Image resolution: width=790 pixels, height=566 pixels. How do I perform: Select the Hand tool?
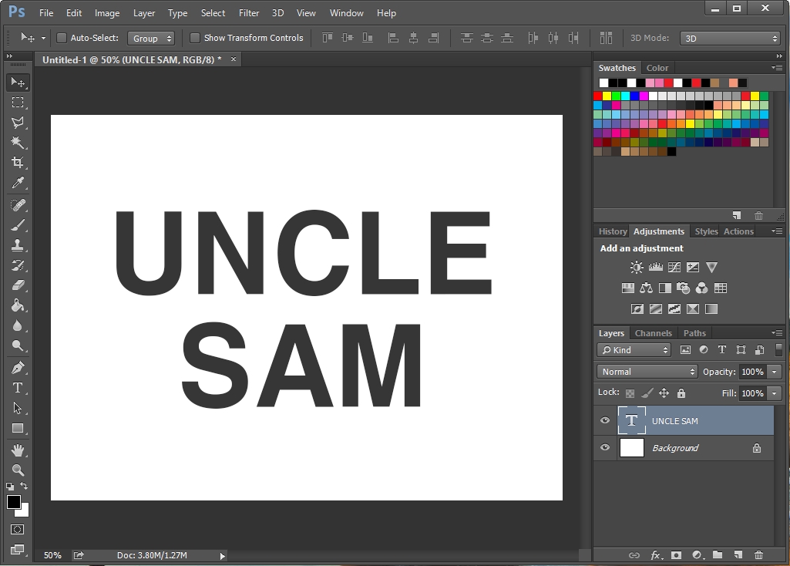point(18,450)
